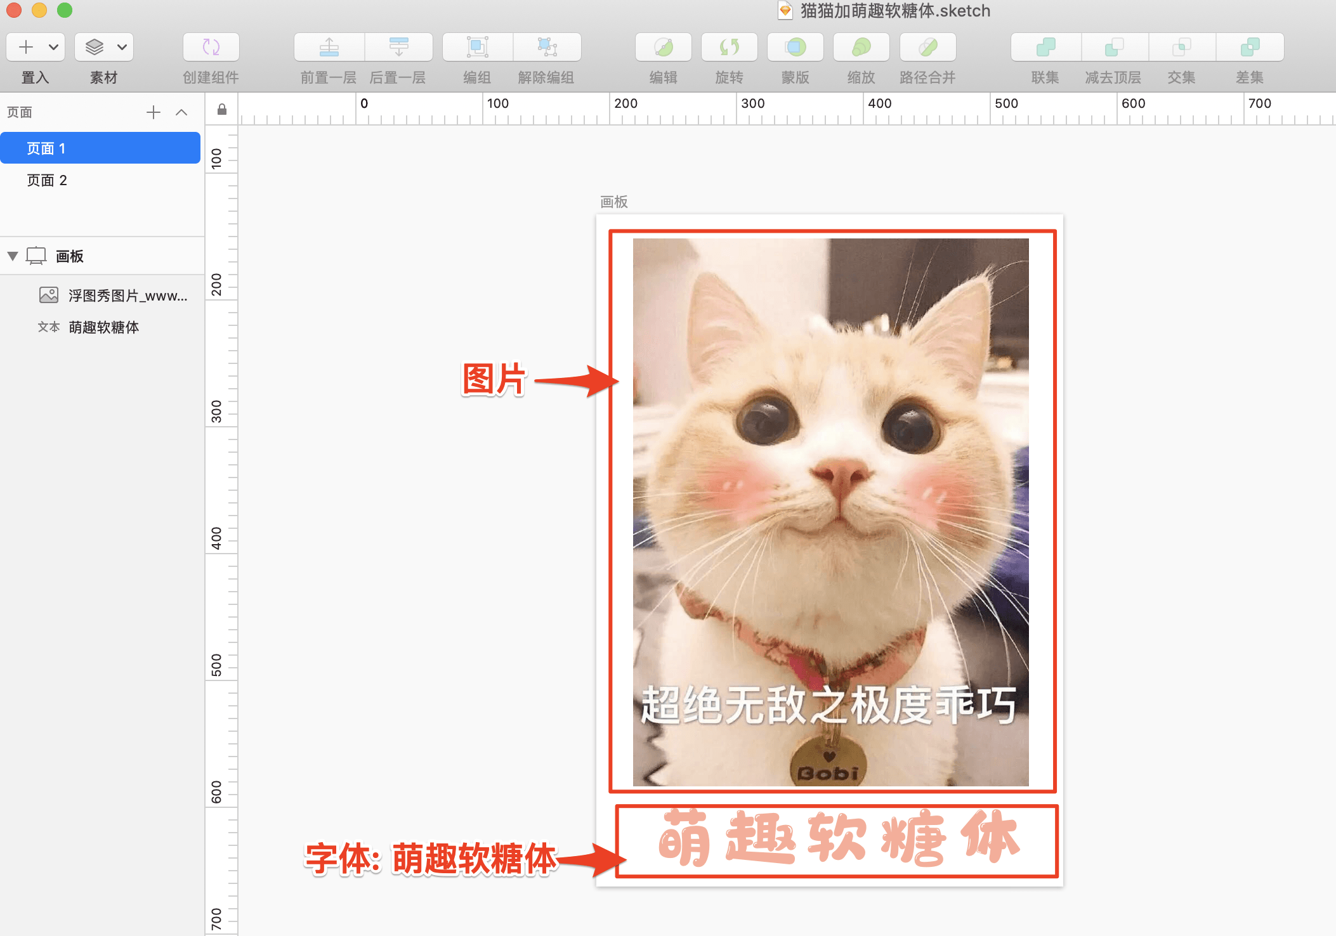Click the 页面 section header label

tap(19, 112)
